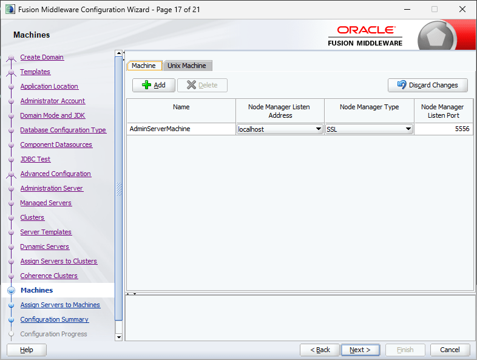Image resolution: width=477 pixels, height=360 pixels.
Task: Go to Administration Server step
Action: coord(52,189)
